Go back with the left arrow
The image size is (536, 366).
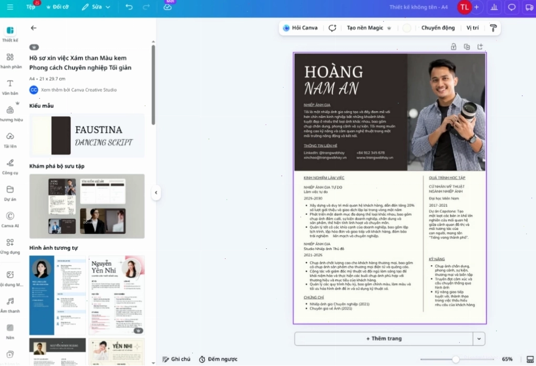tap(34, 28)
